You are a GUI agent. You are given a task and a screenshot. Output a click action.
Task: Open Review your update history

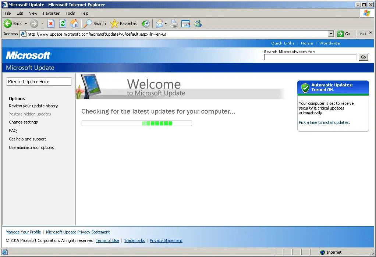[33, 106]
